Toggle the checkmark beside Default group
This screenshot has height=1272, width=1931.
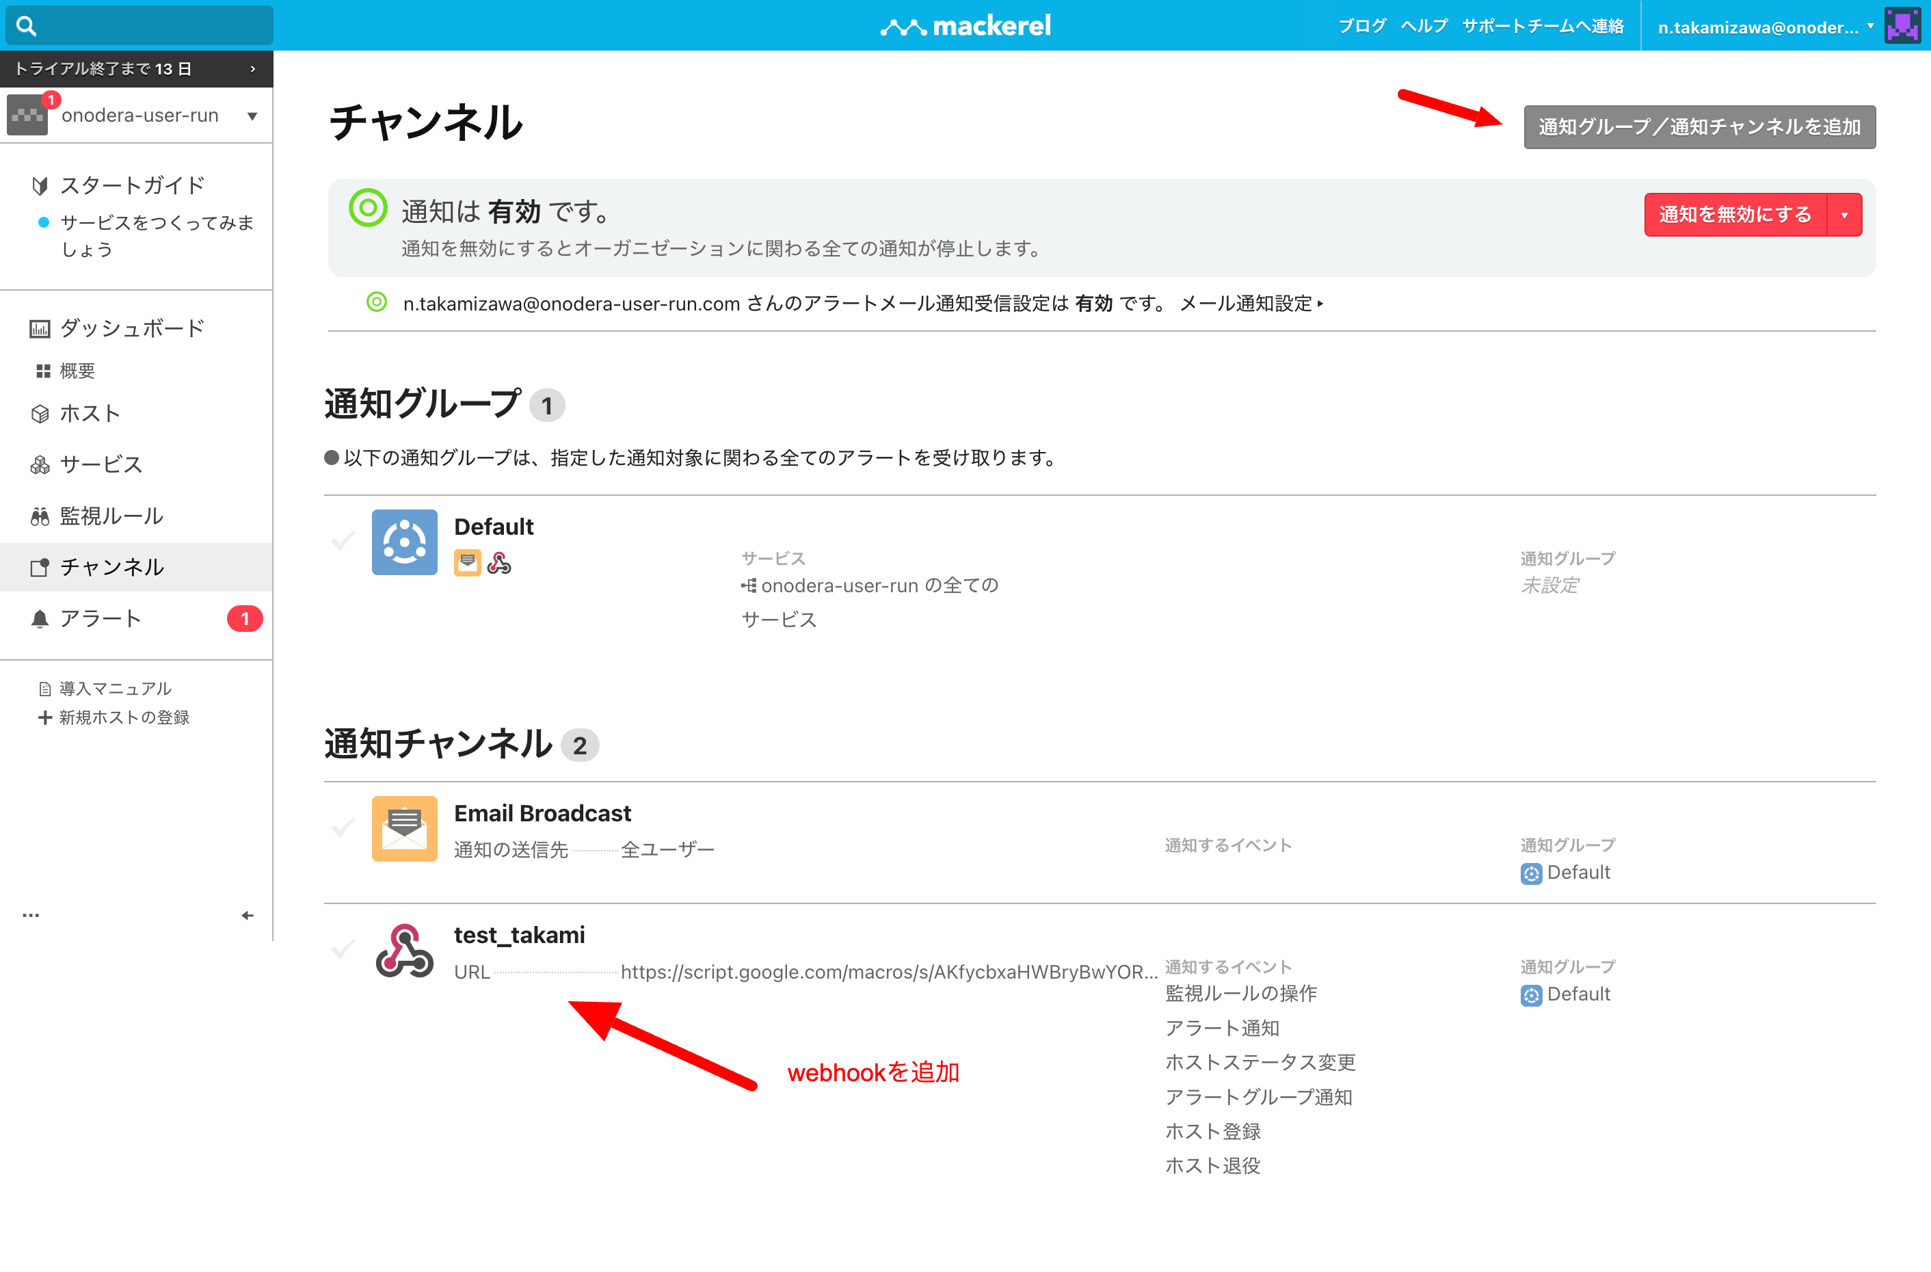coord(343,541)
